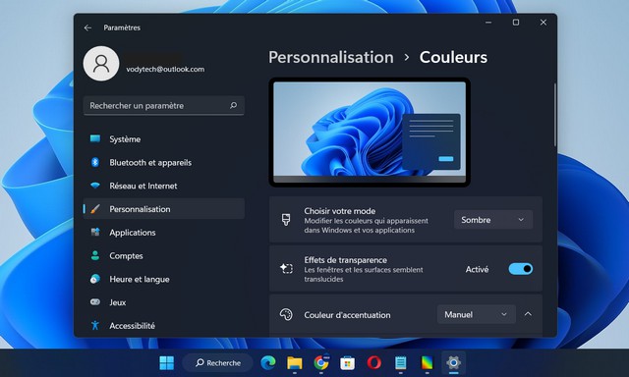Open the Manuel accent color dropdown
The height and width of the screenshot is (377, 629).
[476, 314]
